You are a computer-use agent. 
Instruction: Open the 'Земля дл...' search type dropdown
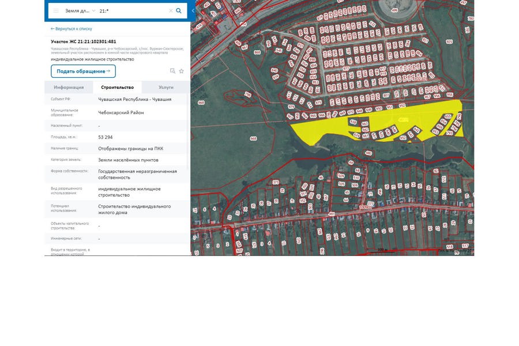80,11
